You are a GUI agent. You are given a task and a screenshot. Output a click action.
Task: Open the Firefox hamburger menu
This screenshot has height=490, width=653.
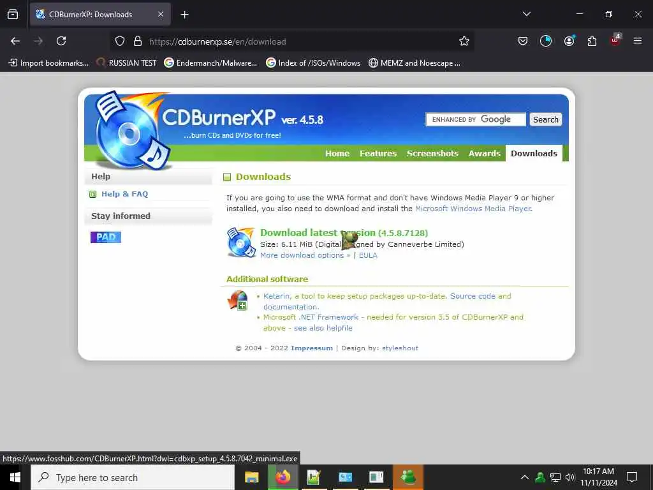[638, 41]
